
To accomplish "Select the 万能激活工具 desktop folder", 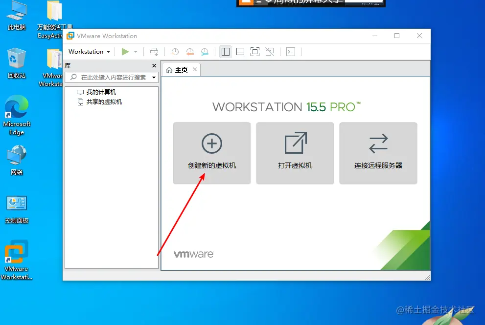I will (x=54, y=19).
